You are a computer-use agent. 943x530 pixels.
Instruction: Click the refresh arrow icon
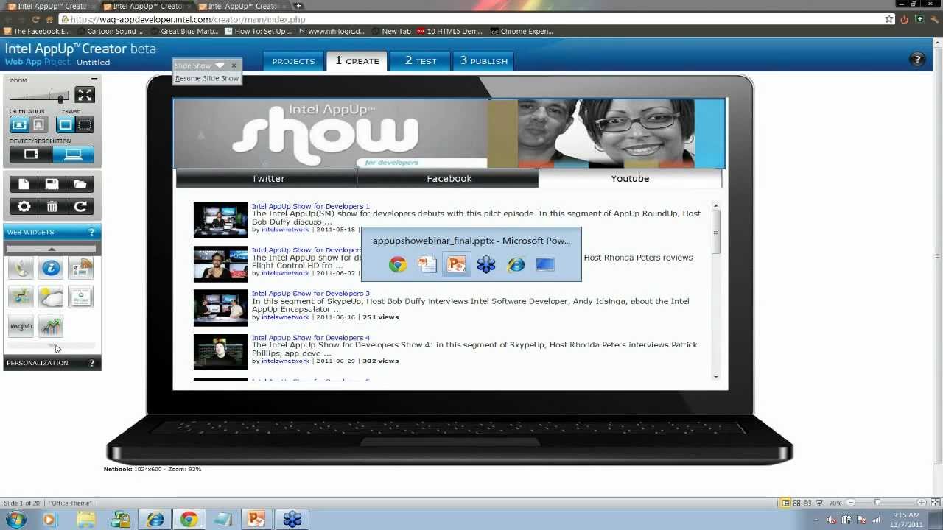[80, 207]
